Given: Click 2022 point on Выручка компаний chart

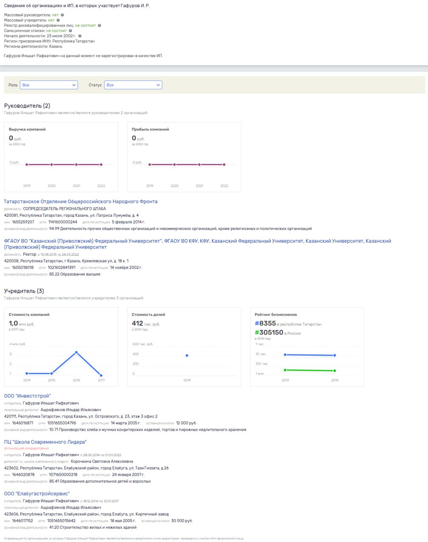Looking at the screenshot, I should tap(101, 164).
